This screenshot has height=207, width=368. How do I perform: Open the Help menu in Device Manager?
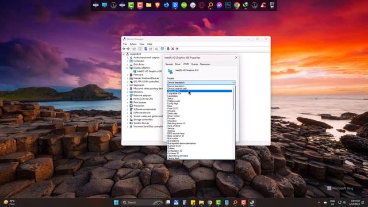pyautogui.click(x=149, y=44)
